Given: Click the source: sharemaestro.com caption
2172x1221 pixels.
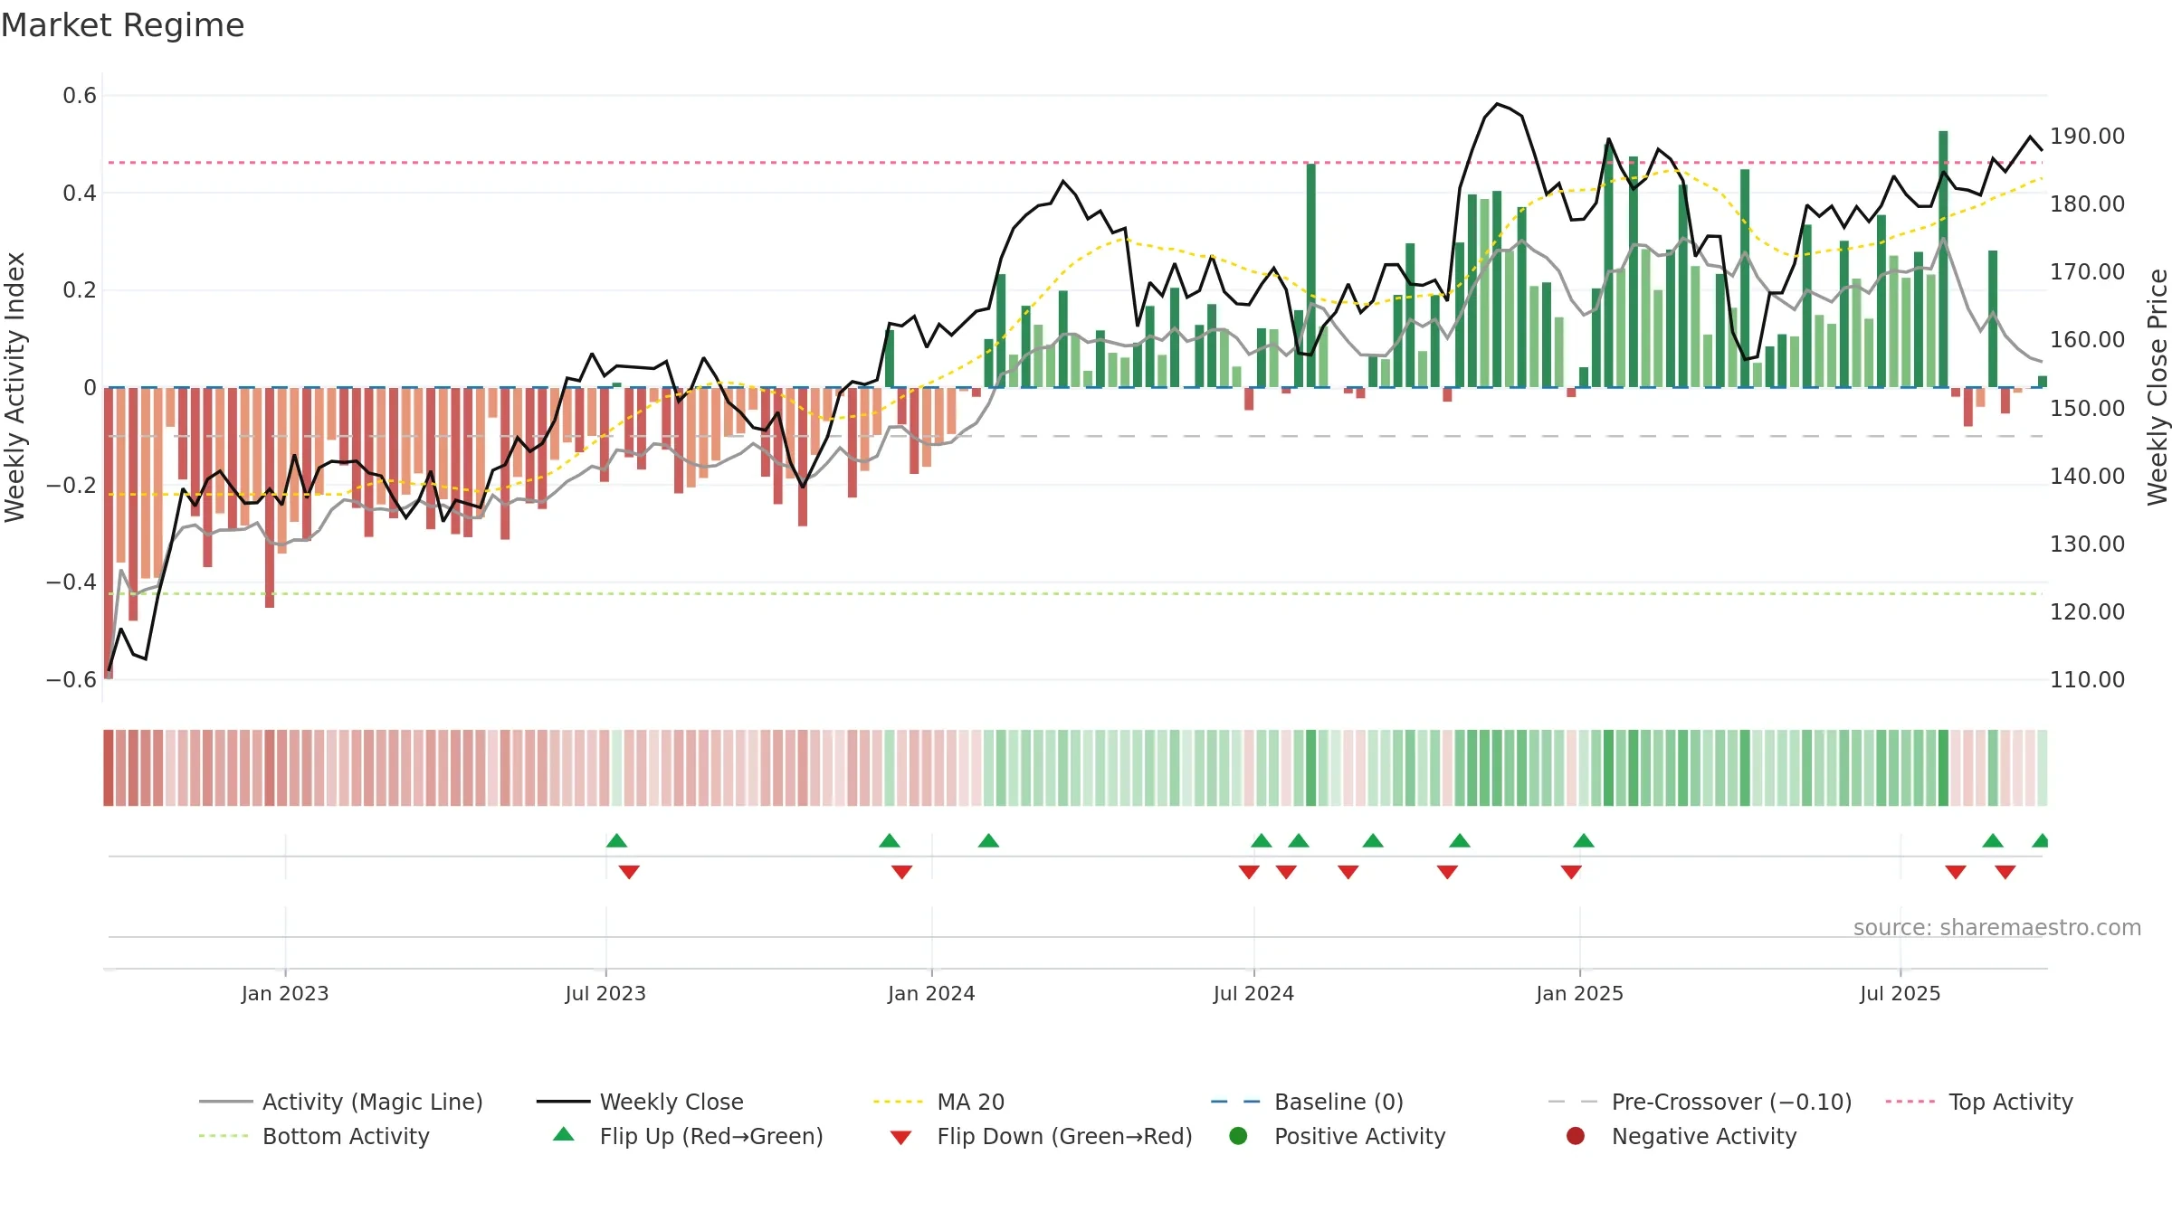Looking at the screenshot, I should tap(1997, 927).
